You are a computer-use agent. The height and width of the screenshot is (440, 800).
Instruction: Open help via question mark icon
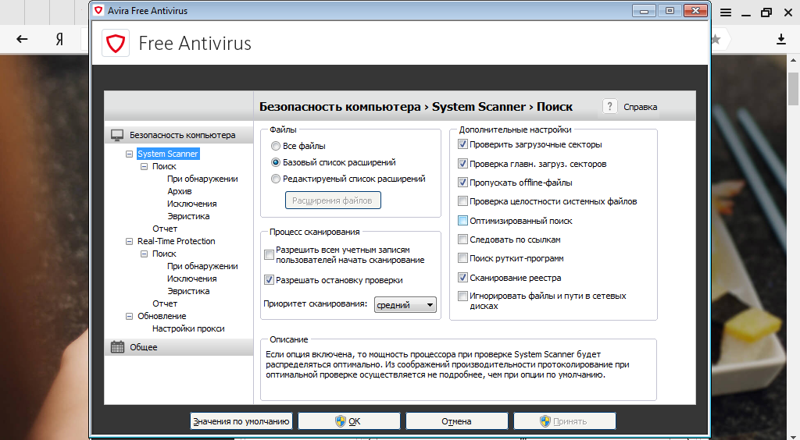click(609, 106)
